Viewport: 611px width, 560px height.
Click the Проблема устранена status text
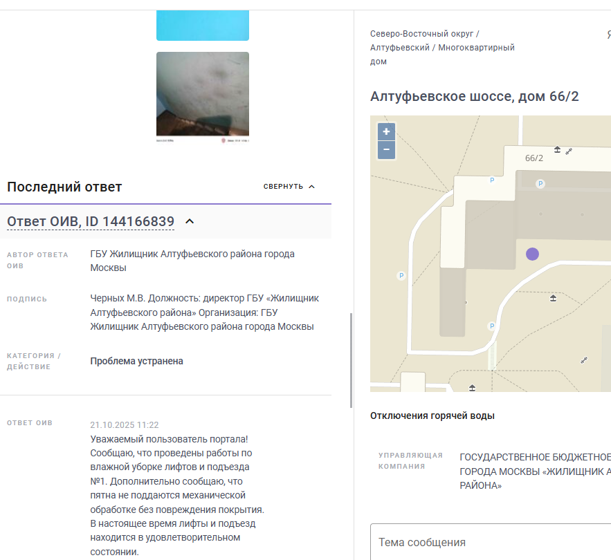tap(137, 361)
